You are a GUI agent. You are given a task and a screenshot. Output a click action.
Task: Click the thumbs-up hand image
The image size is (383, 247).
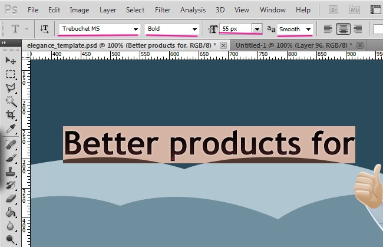click(x=369, y=187)
